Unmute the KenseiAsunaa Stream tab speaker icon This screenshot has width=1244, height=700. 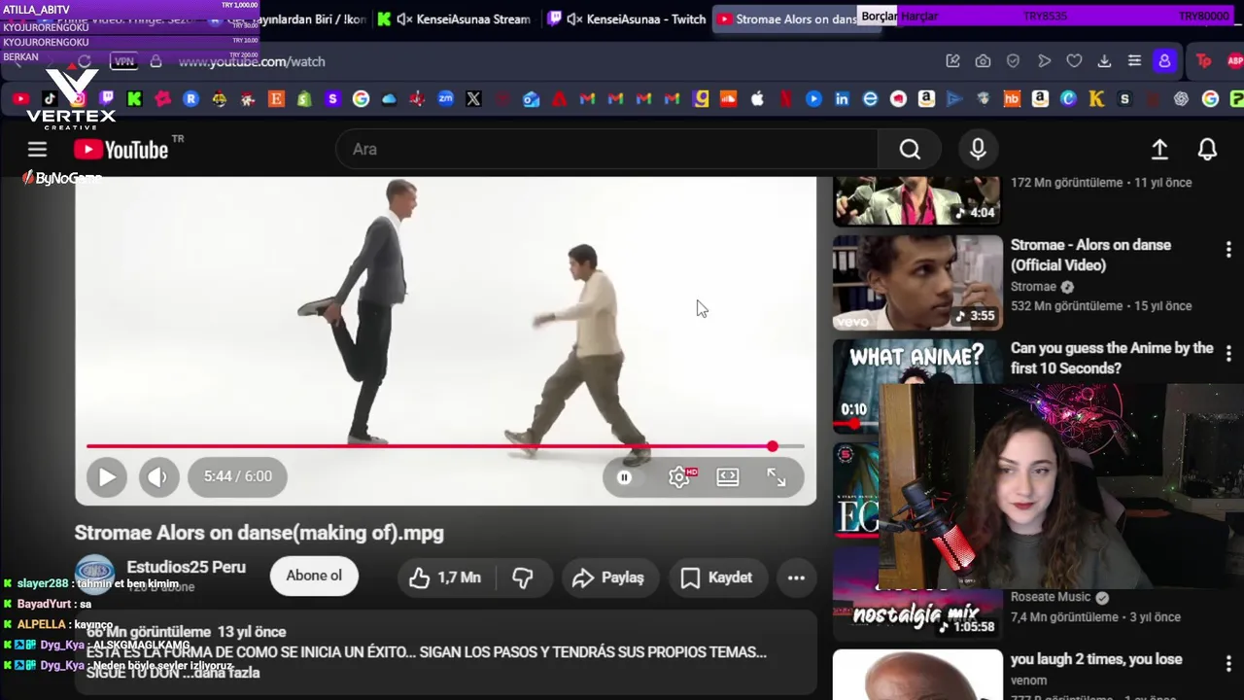[405, 18]
